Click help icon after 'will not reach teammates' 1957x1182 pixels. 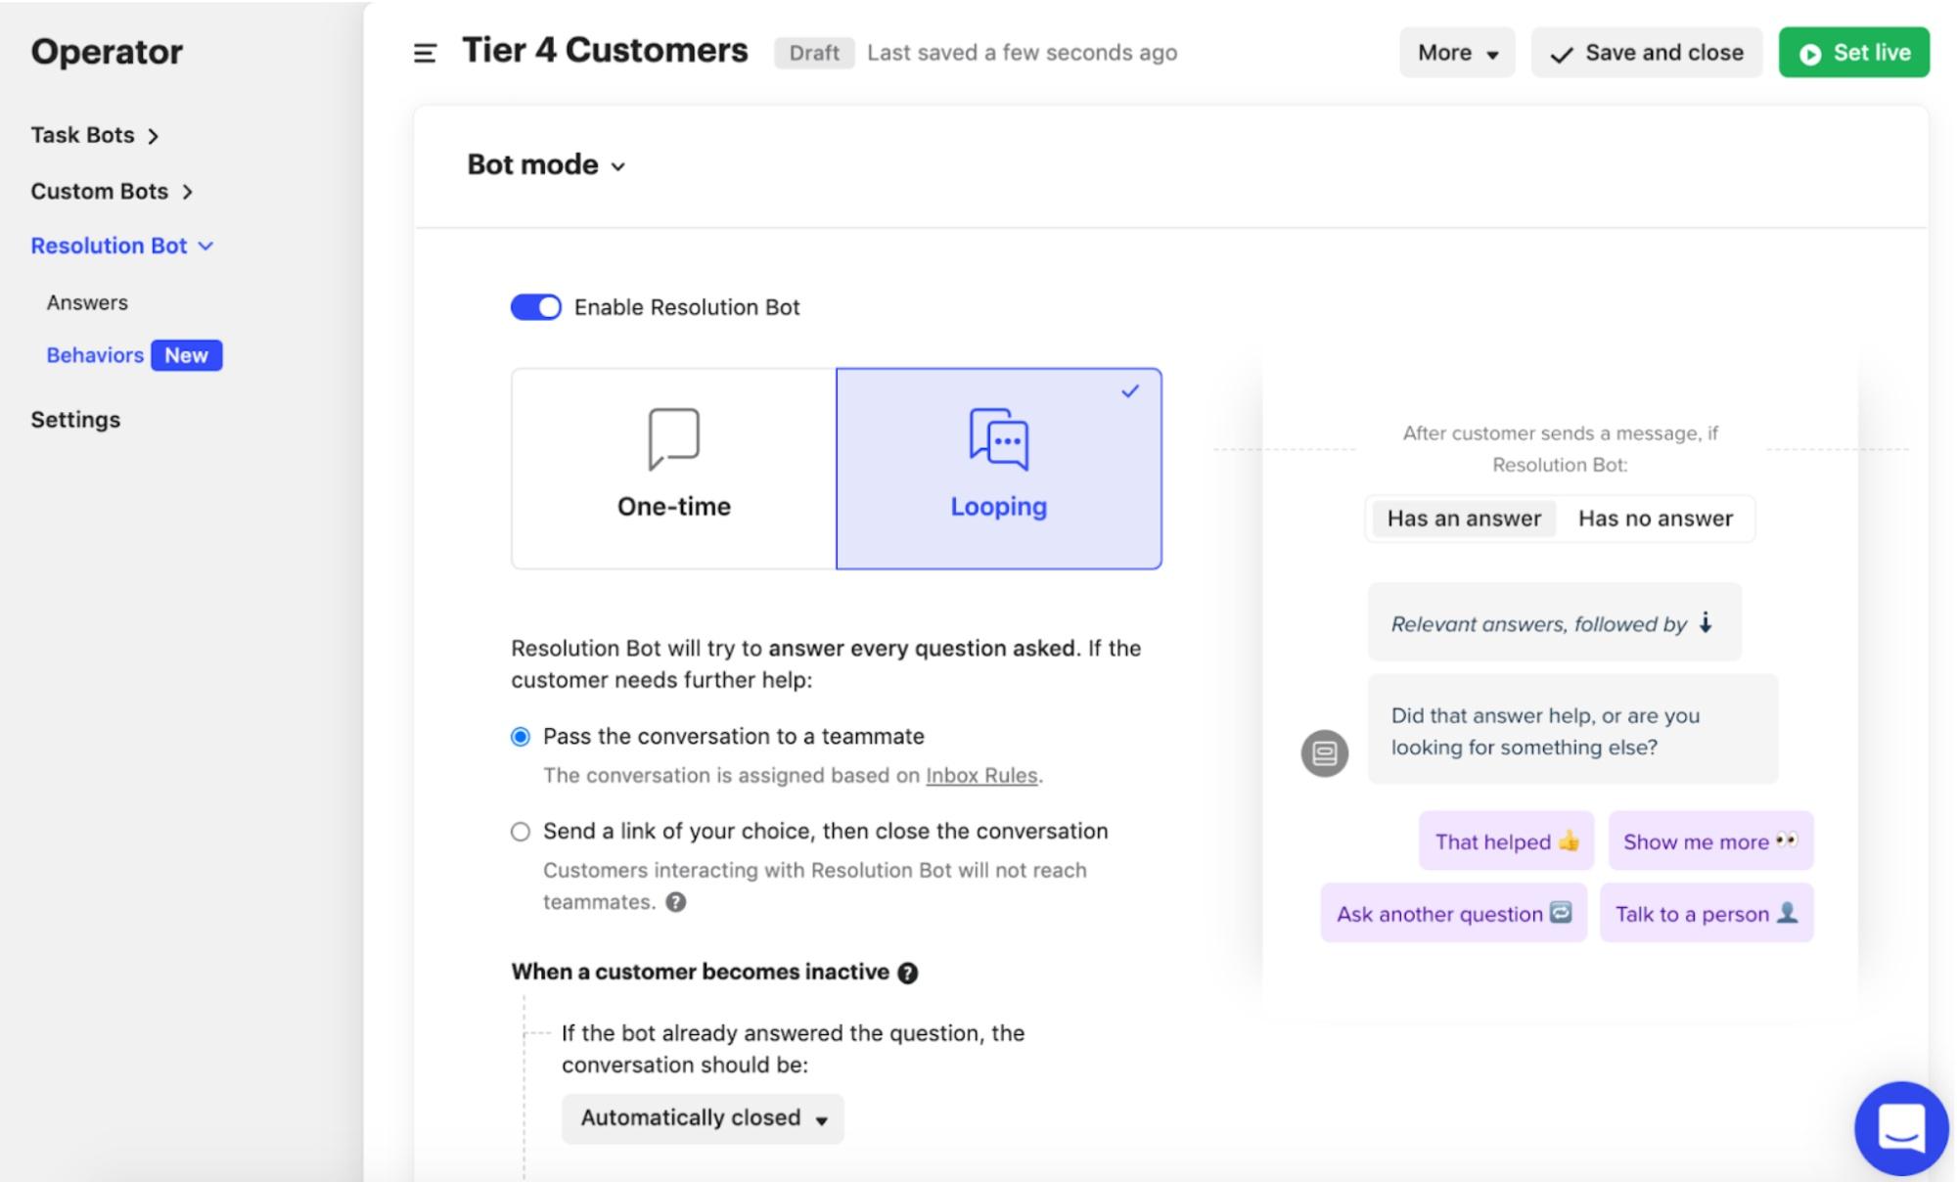pyautogui.click(x=676, y=902)
